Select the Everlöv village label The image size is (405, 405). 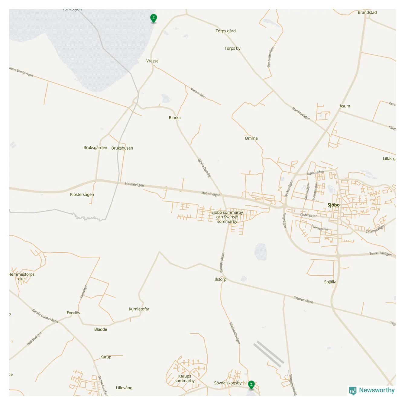73,313
